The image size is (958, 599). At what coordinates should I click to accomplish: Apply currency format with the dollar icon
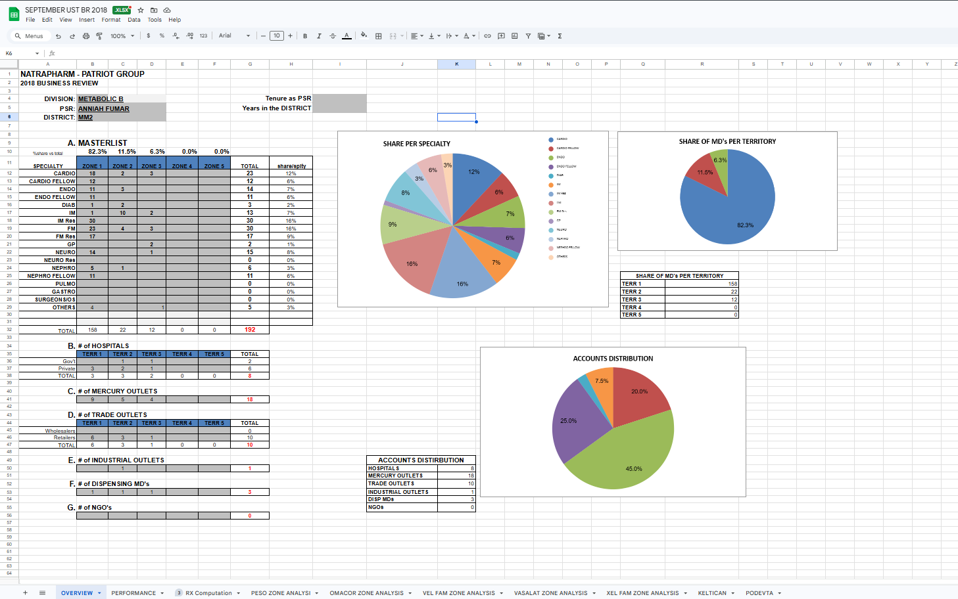pos(149,36)
